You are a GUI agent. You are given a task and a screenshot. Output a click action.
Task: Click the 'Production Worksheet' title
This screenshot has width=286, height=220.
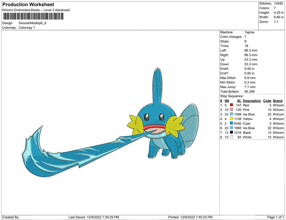pos(28,4)
